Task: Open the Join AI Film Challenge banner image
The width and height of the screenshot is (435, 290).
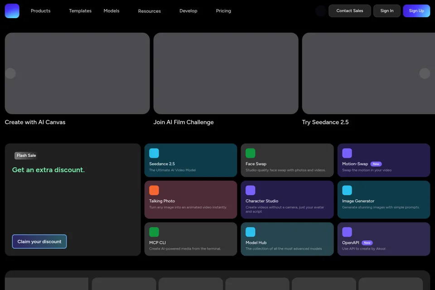Action: (x=226, y=73)
